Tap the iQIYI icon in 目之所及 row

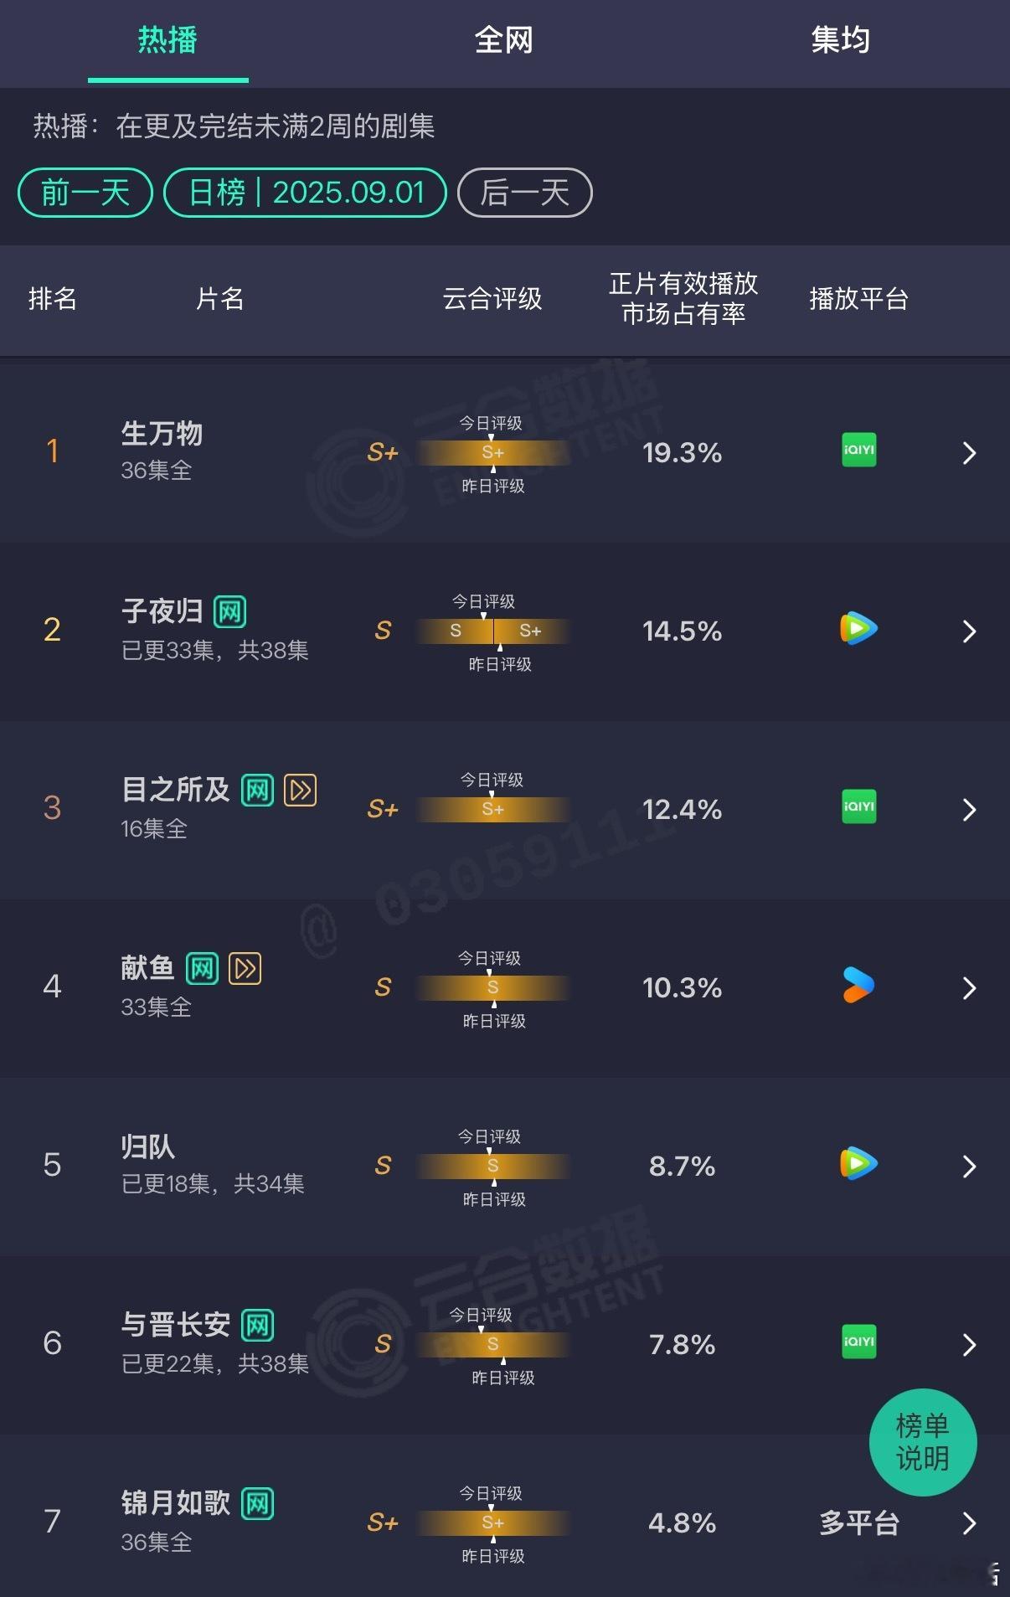858,806
